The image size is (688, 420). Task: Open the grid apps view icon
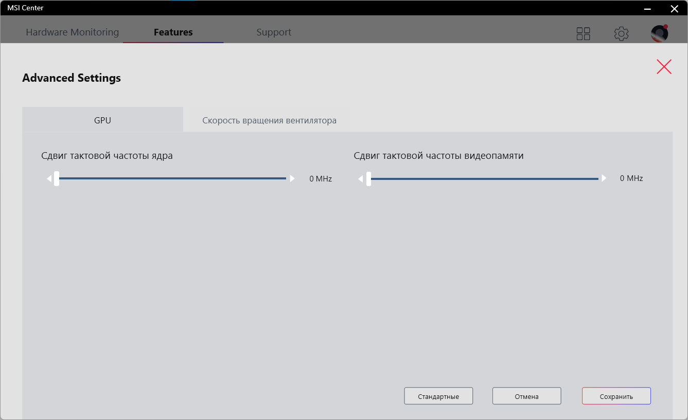pos(583,34)
